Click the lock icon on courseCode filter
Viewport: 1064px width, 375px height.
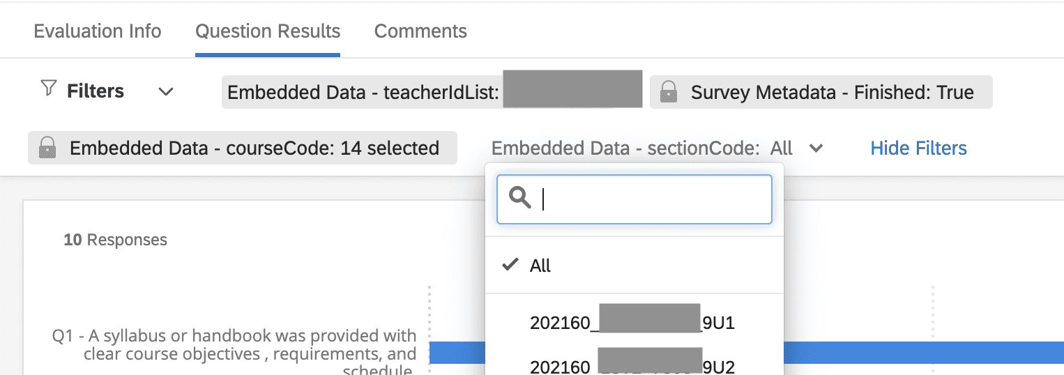(x=47, y=148)
